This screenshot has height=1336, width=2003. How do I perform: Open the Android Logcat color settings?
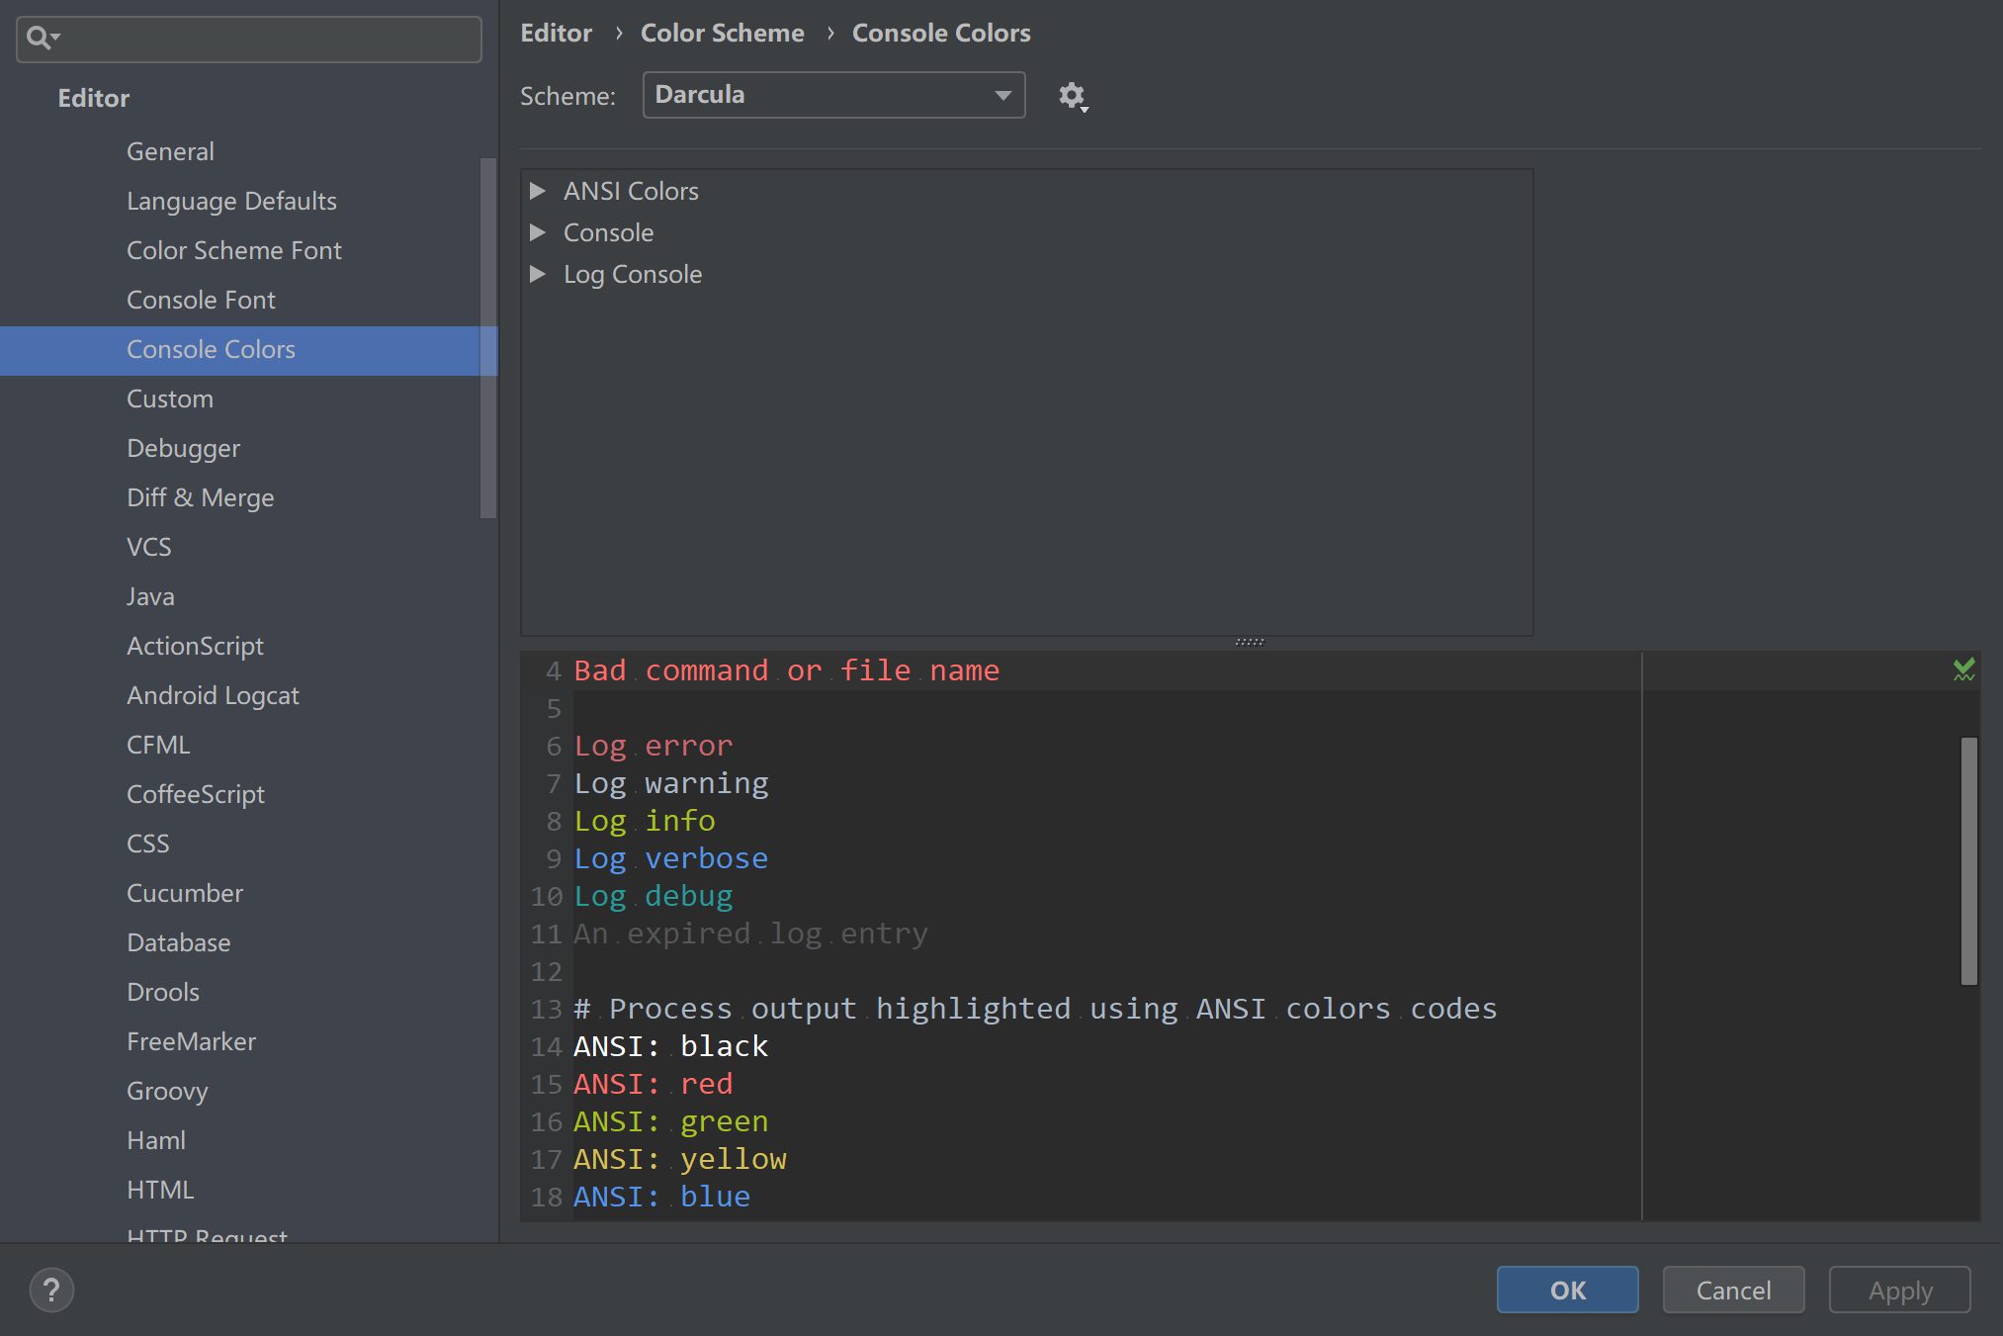(213, 695)
